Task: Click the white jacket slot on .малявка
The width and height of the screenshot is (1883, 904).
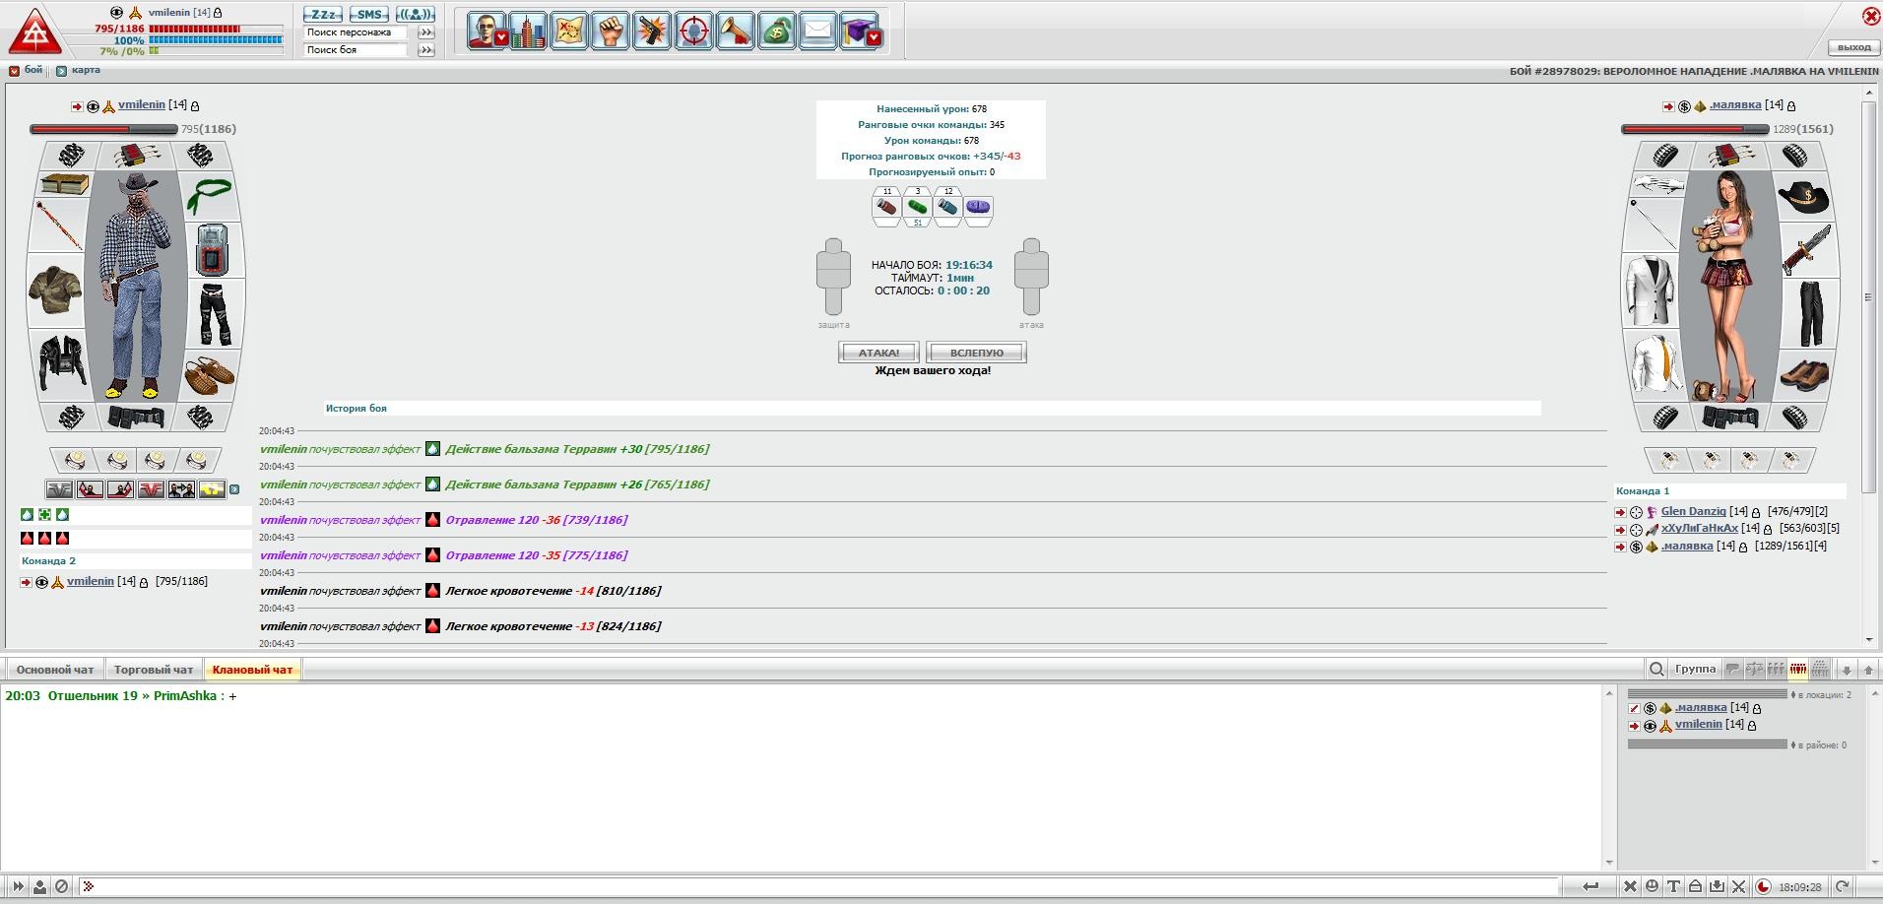Action: coord(1651,291)
